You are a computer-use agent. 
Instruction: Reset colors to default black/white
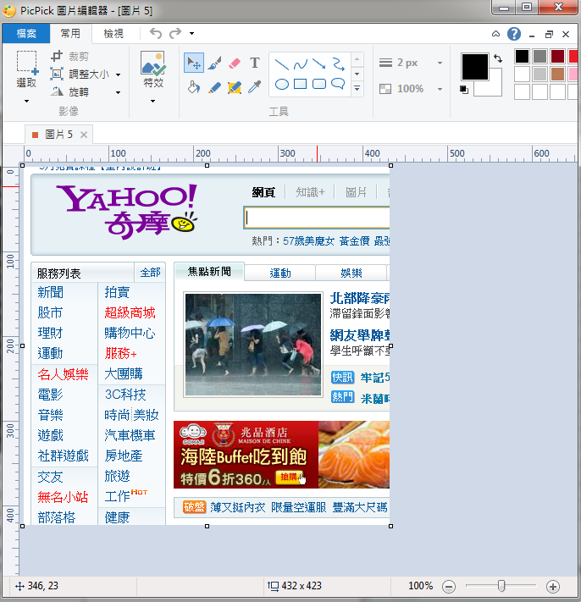coord(464,90)
